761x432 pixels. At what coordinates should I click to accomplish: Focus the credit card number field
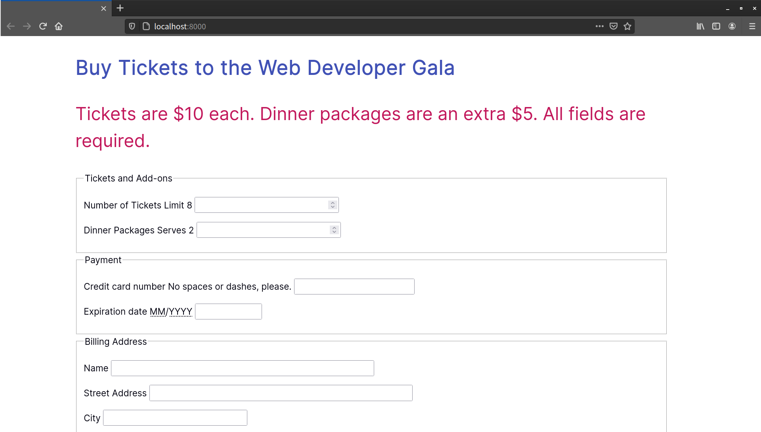(x=354, y=287)
